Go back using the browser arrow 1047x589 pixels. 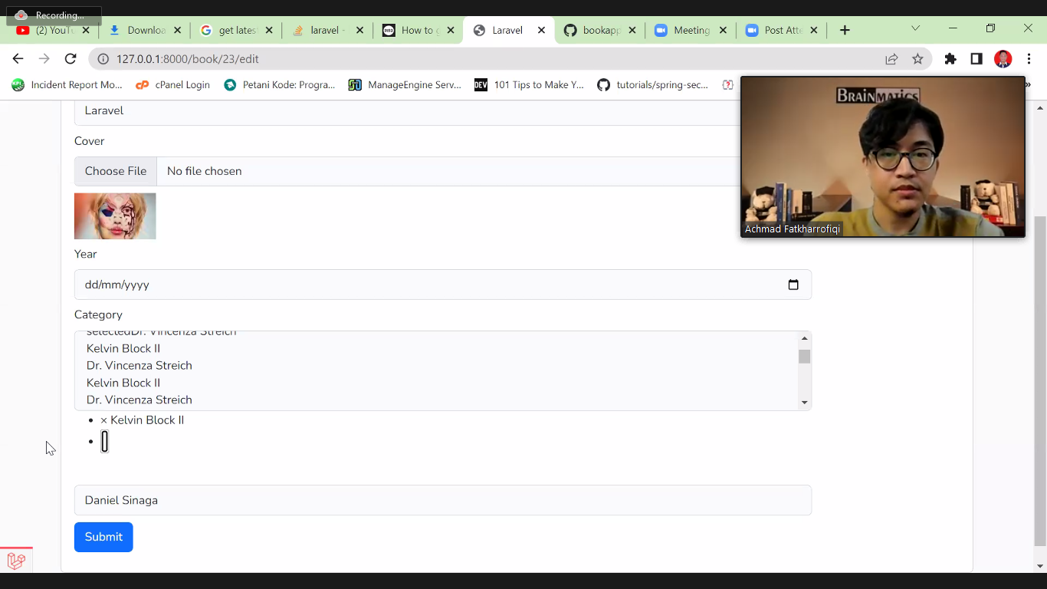pos(18,59)
